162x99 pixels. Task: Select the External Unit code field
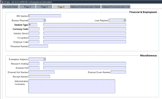[x=34, y=68]
